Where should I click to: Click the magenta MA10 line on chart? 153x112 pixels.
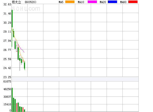(x=21, y=49)
